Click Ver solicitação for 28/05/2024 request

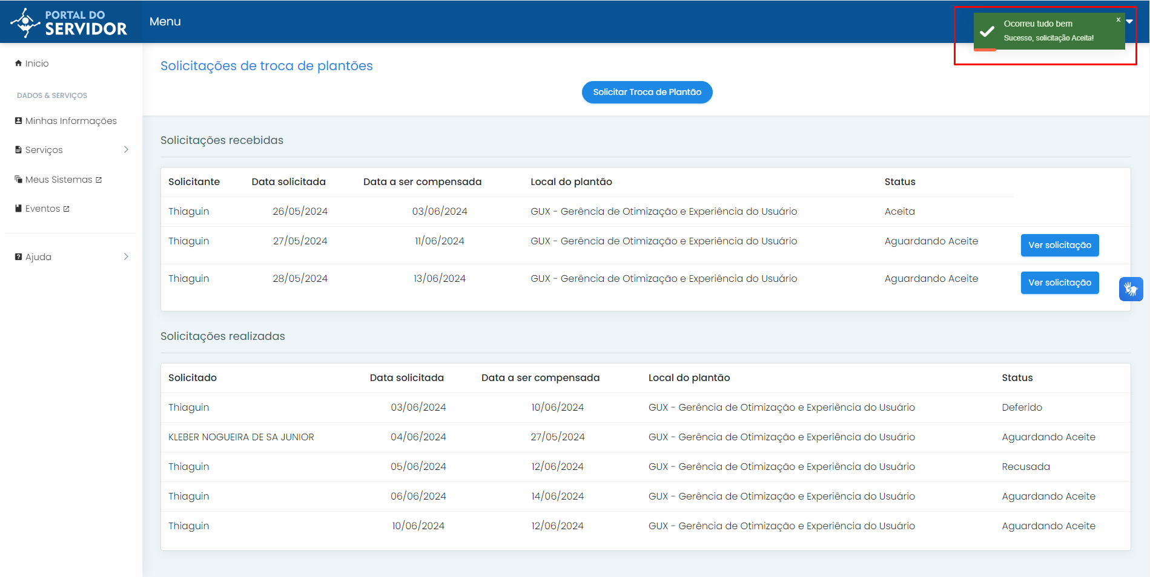1059,282
